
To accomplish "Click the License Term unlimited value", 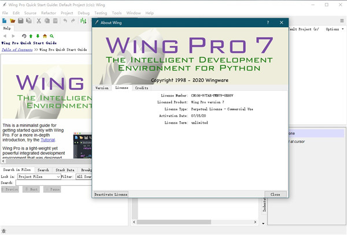I will coord(200,122).
